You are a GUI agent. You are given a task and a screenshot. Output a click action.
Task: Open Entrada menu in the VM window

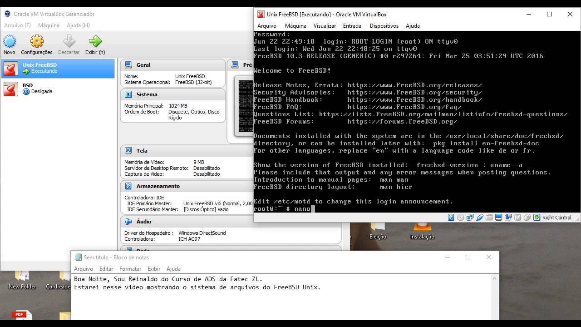pyautogui.click(x=352, y=26)
